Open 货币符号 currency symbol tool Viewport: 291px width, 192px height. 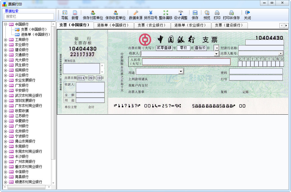[x=151, y=15]
